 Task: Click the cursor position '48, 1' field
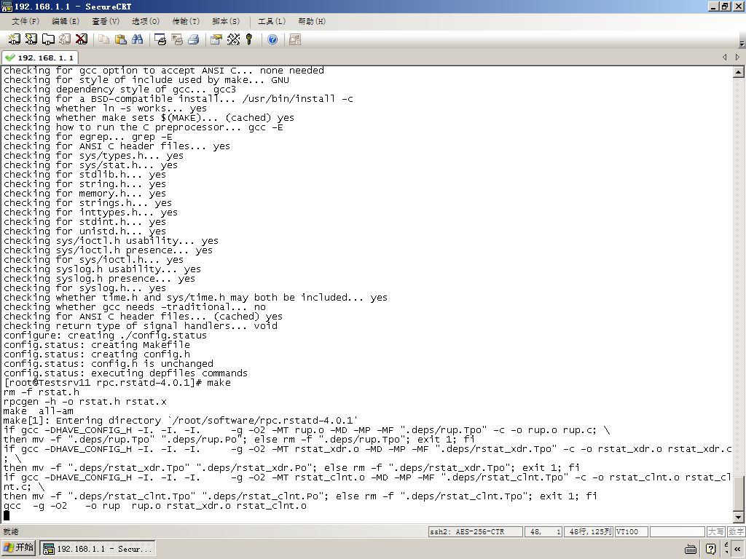(x=545, y=531)
